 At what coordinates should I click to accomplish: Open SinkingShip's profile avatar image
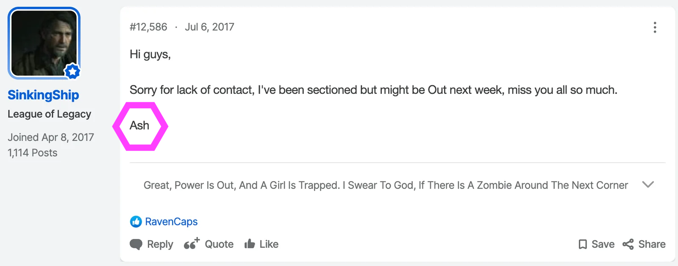(44, 43)
